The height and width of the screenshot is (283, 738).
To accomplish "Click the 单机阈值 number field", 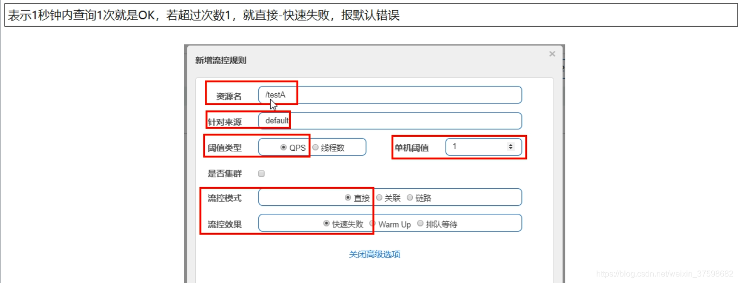I will [x=484, y=147].
